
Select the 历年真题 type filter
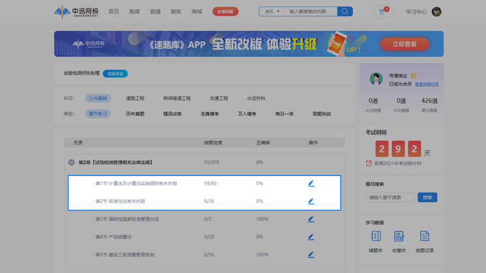tap(135, 114)
